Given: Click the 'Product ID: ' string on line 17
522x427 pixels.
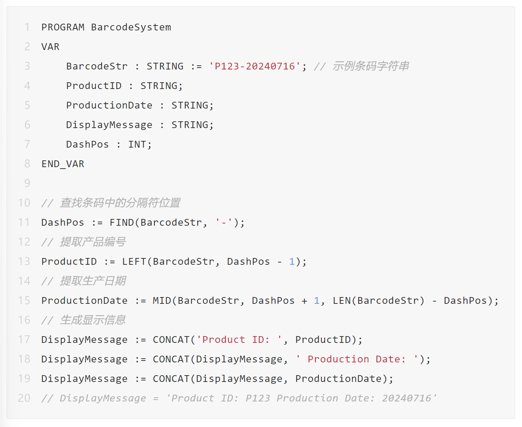Looking at the screenshot, I should click(239, 339).
